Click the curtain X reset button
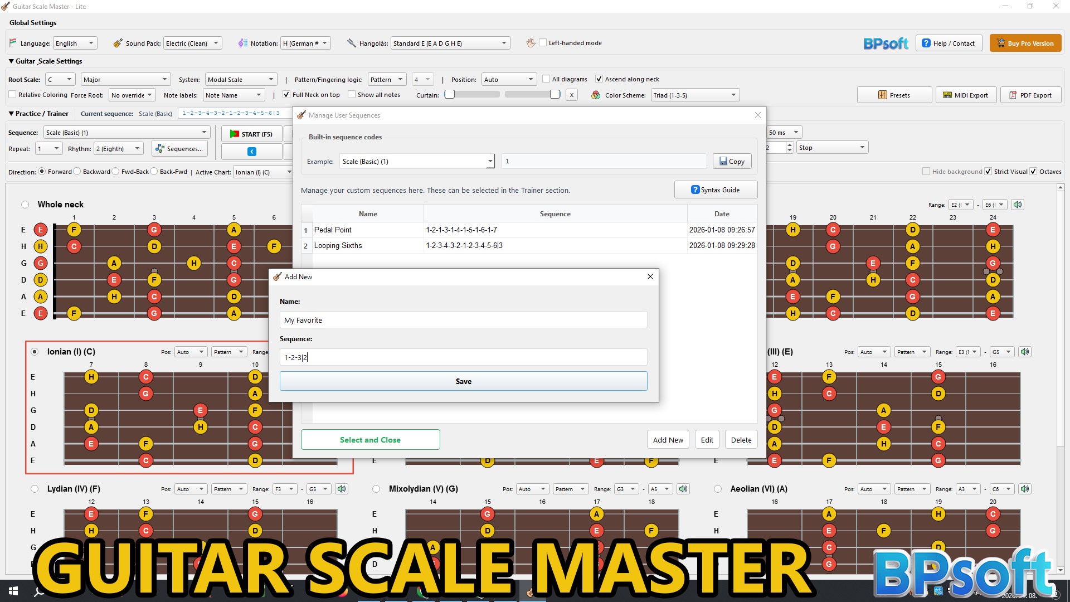The height and width of the screenshot is (602, 1070). tap(571, 95)
